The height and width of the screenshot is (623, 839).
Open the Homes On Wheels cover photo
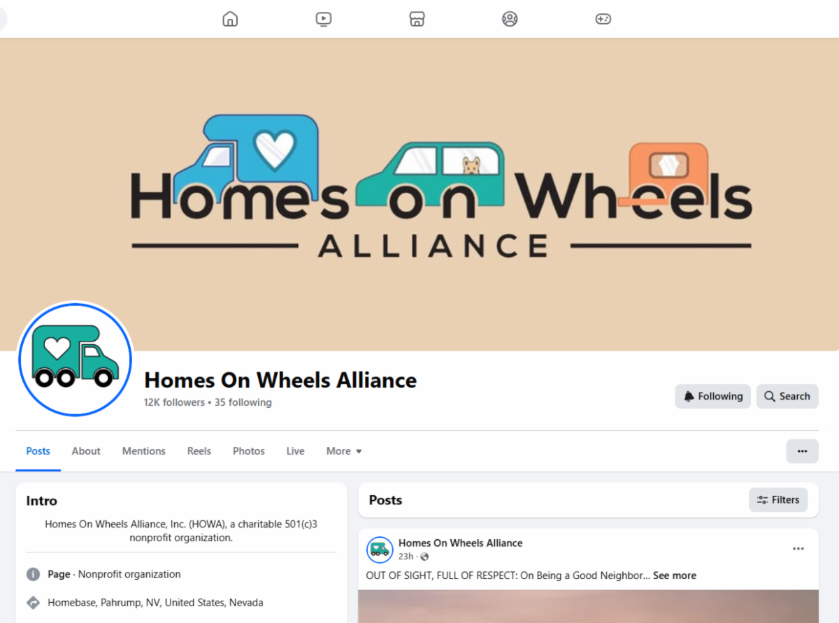(x=419, y=194)
